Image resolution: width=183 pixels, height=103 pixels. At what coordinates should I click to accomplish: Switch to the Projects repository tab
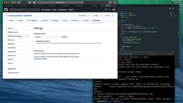click(55, 20)
